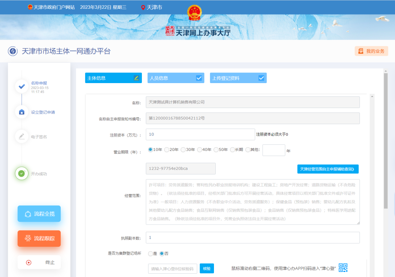This screenshot has height=277, width=395.
Task: Click the 津心登8位核验码 input field
Action: 172,269
